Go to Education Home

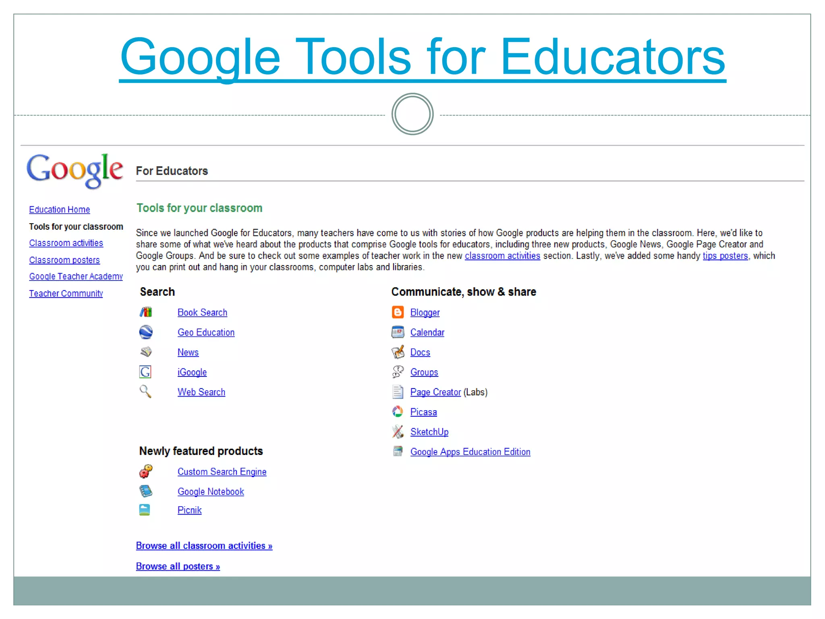(60, 210)
